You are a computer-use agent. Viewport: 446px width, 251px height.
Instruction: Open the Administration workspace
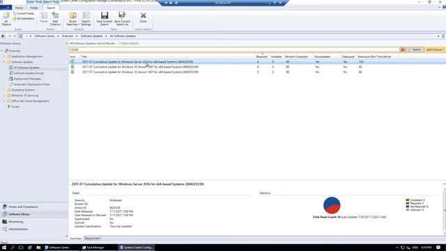[x=34, y=229]
